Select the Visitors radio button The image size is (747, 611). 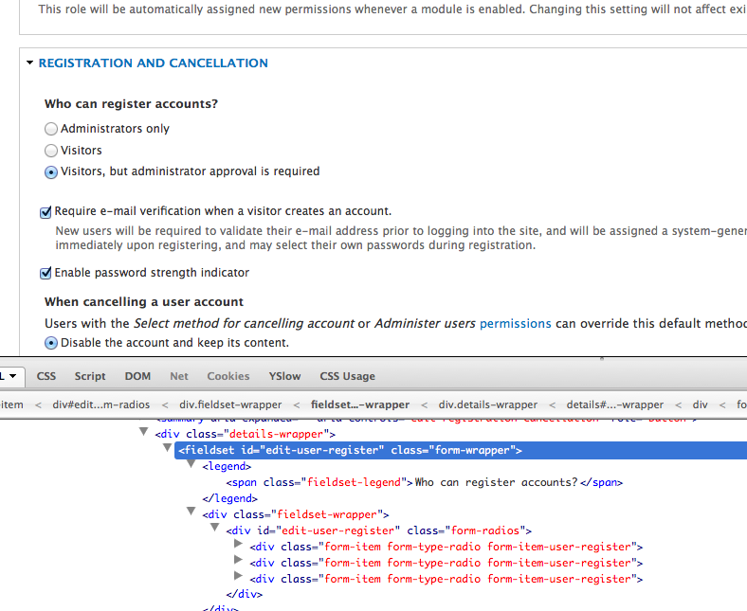click(51, 151)
